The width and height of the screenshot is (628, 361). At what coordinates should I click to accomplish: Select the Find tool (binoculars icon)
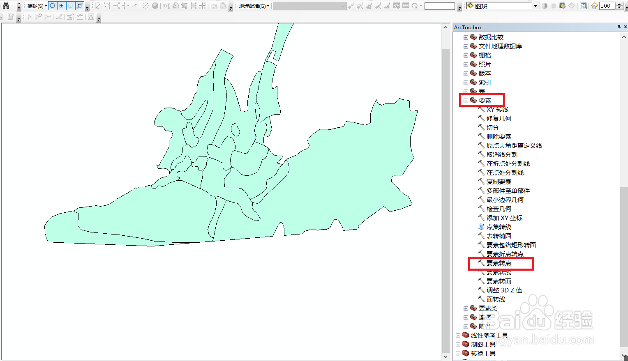pos(6,6)
